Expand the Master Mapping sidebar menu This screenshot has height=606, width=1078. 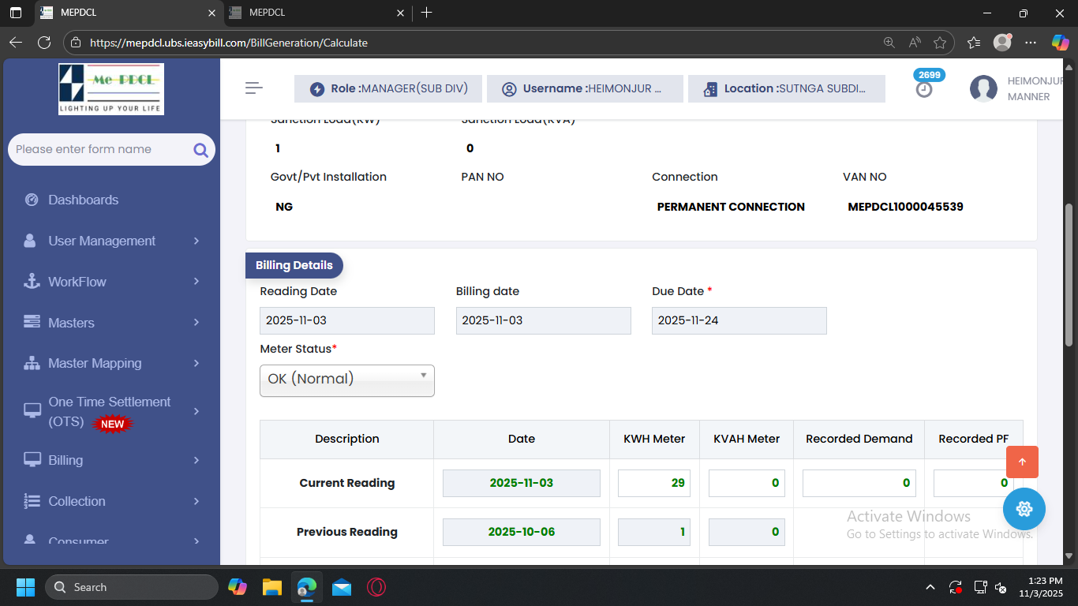[112, 363]
